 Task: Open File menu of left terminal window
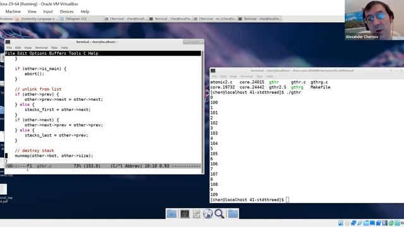(9, 48)
